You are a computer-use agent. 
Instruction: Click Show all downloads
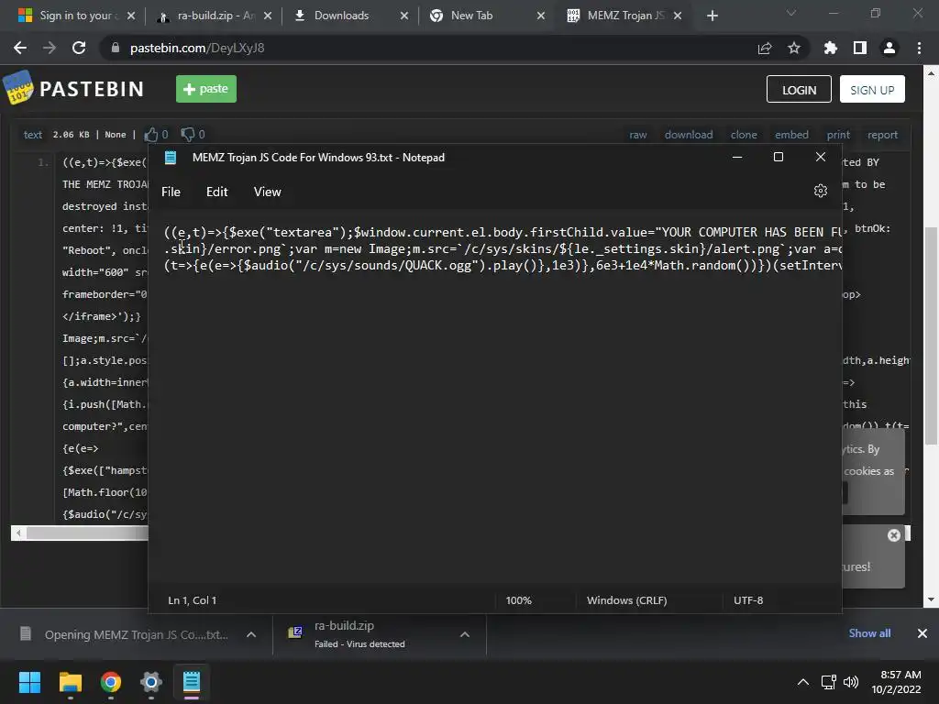(869, 633)
